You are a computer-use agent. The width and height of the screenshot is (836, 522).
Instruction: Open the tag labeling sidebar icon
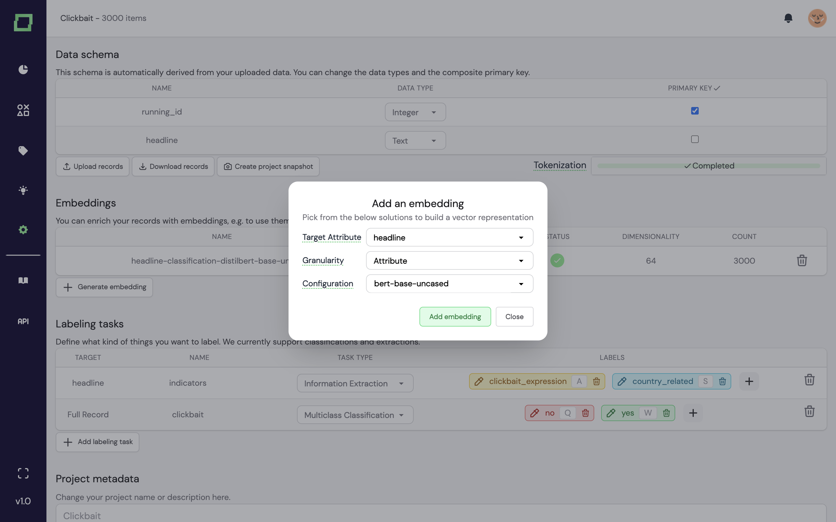[x=23, y=151]
